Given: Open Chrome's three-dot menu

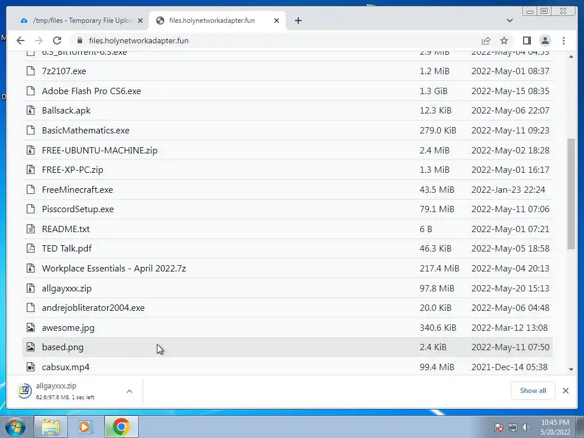Looking at the screenshot, I should (x=563, y=40).
